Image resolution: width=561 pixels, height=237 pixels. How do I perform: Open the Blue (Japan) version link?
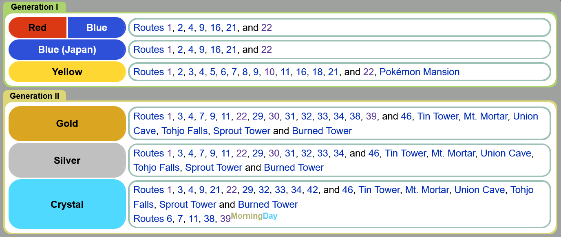click(x=67, y=50)
